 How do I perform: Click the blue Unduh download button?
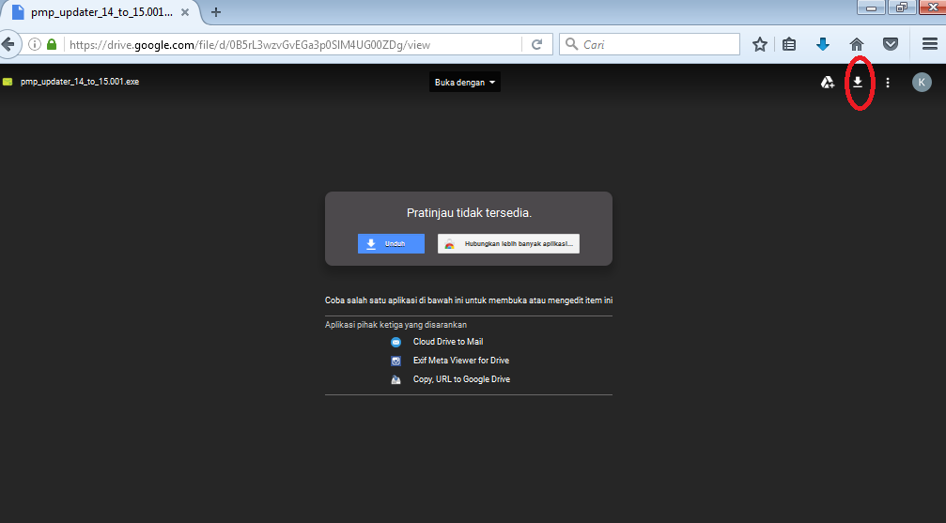click(x=391, y=244)
